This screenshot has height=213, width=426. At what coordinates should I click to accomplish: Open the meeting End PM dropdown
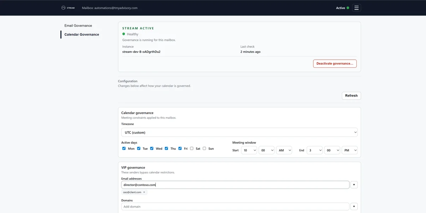(x=349, y=150)
